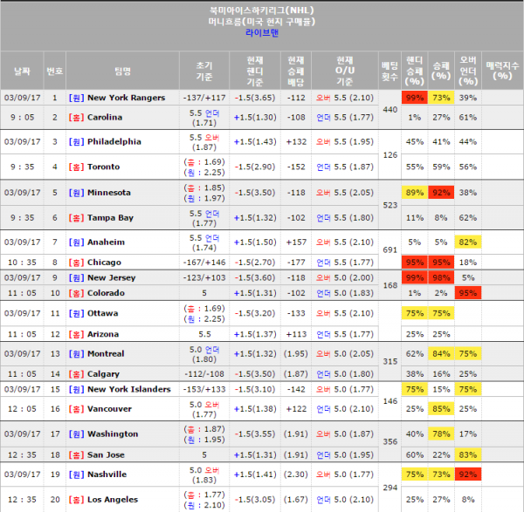Click bet count 294 for Nashville game
Screen dimensions: 524x512
point(390,488)
